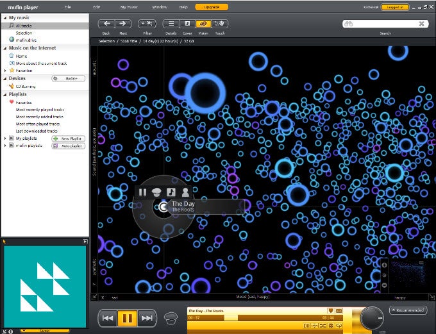Toggle the crossfade wave icon

314,326
